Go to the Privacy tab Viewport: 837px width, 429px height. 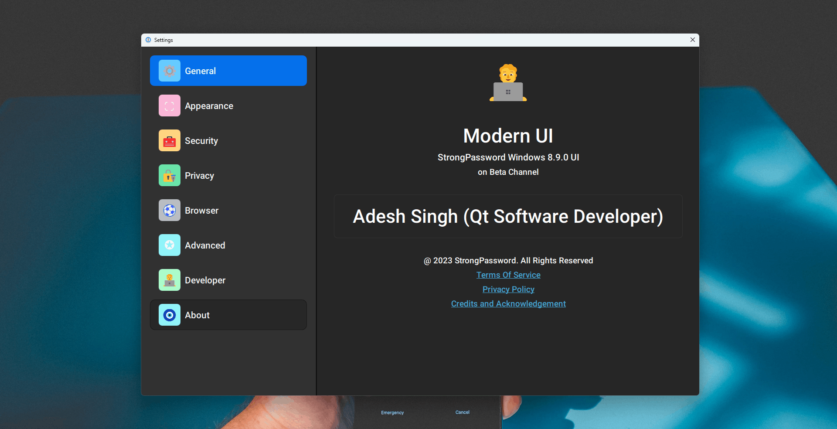[x=228, y=175]
